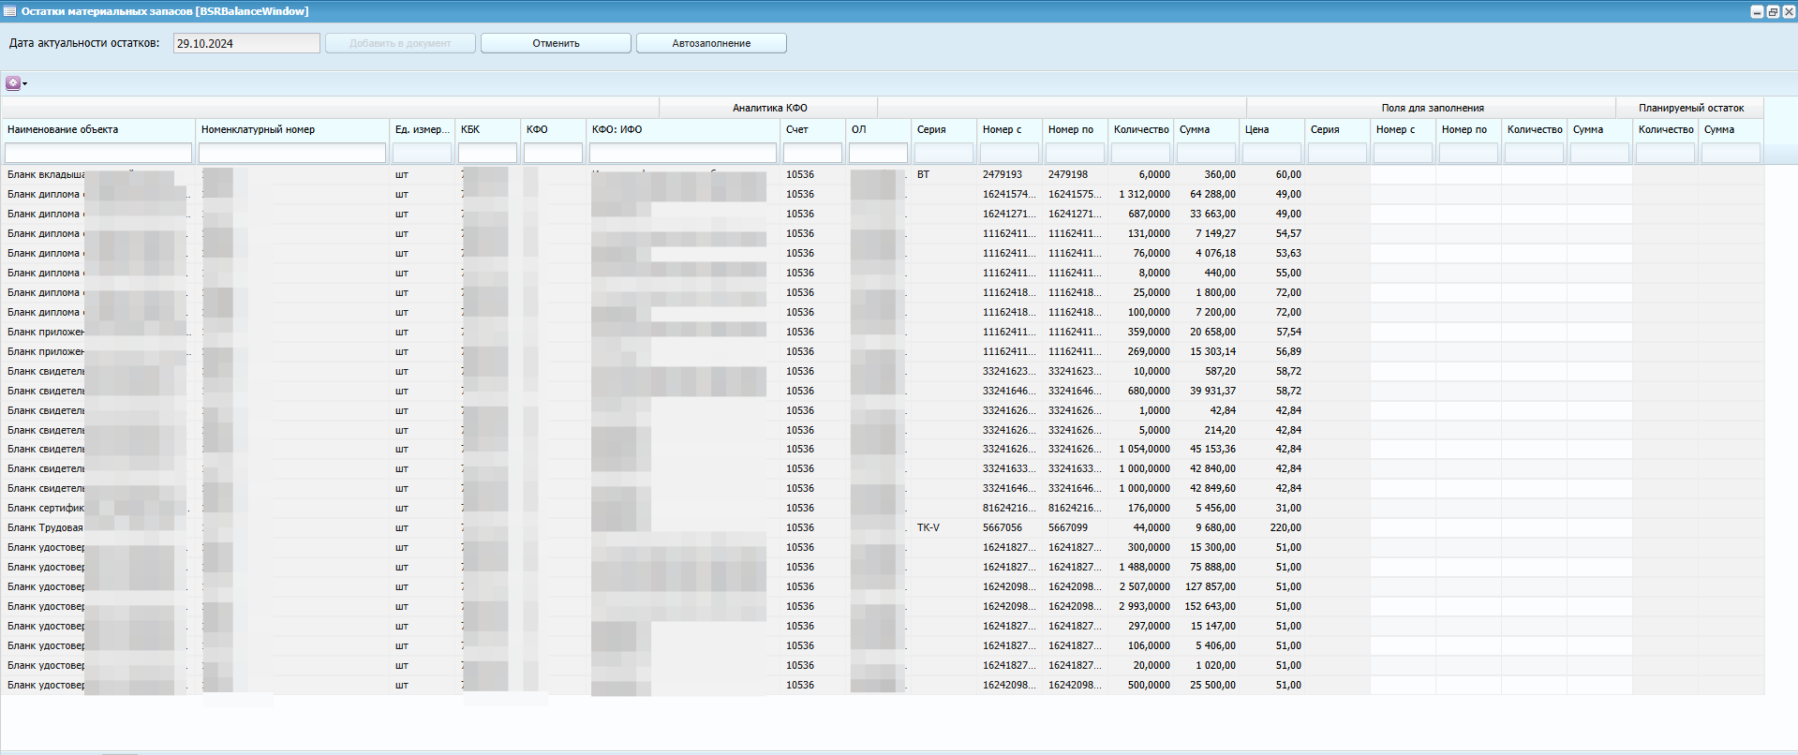This screenshot has width=1798, height=755.
Task: Click the price cell 54,57
Action: pos(1288,233)
